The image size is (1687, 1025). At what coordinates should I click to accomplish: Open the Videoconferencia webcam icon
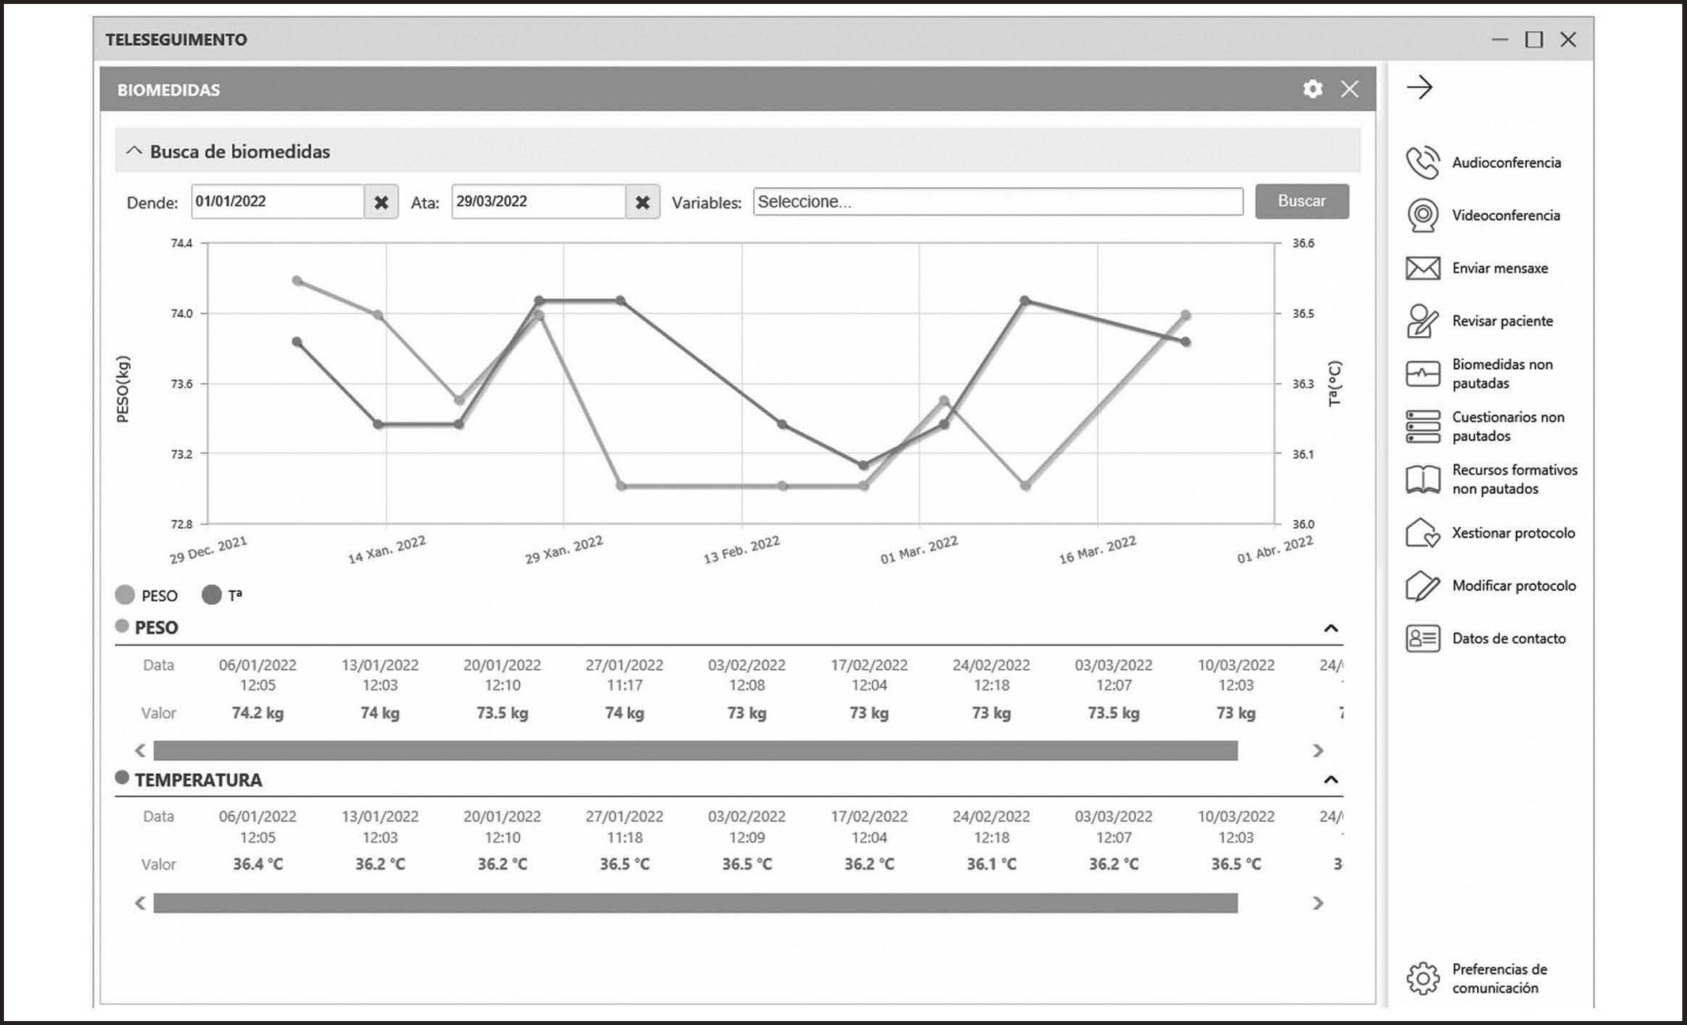(x=1422, y=216)
